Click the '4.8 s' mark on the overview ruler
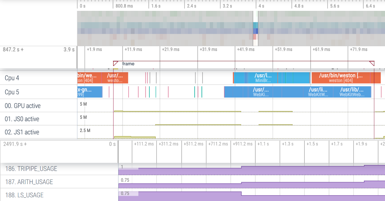Image resolution: width=385 pixels, height=201 pixels. [299, 6]
